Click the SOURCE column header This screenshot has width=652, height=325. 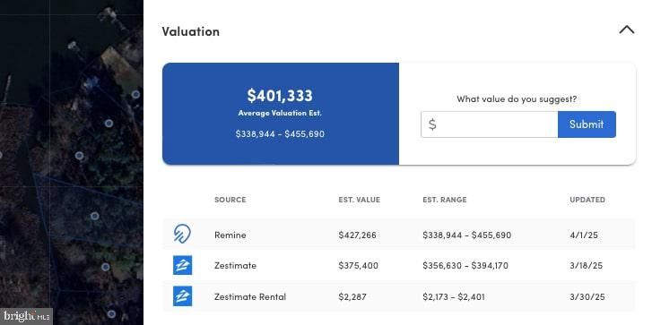[x=230, y=200]
